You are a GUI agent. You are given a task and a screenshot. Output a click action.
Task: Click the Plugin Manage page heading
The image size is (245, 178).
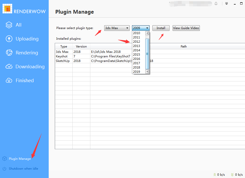point(74,12)
